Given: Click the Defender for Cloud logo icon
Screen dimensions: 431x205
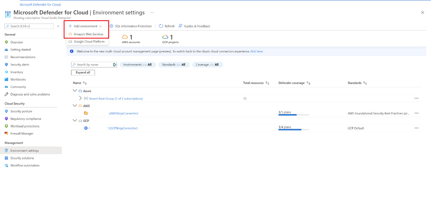Looking at the screenshot, I should [8, 14].
